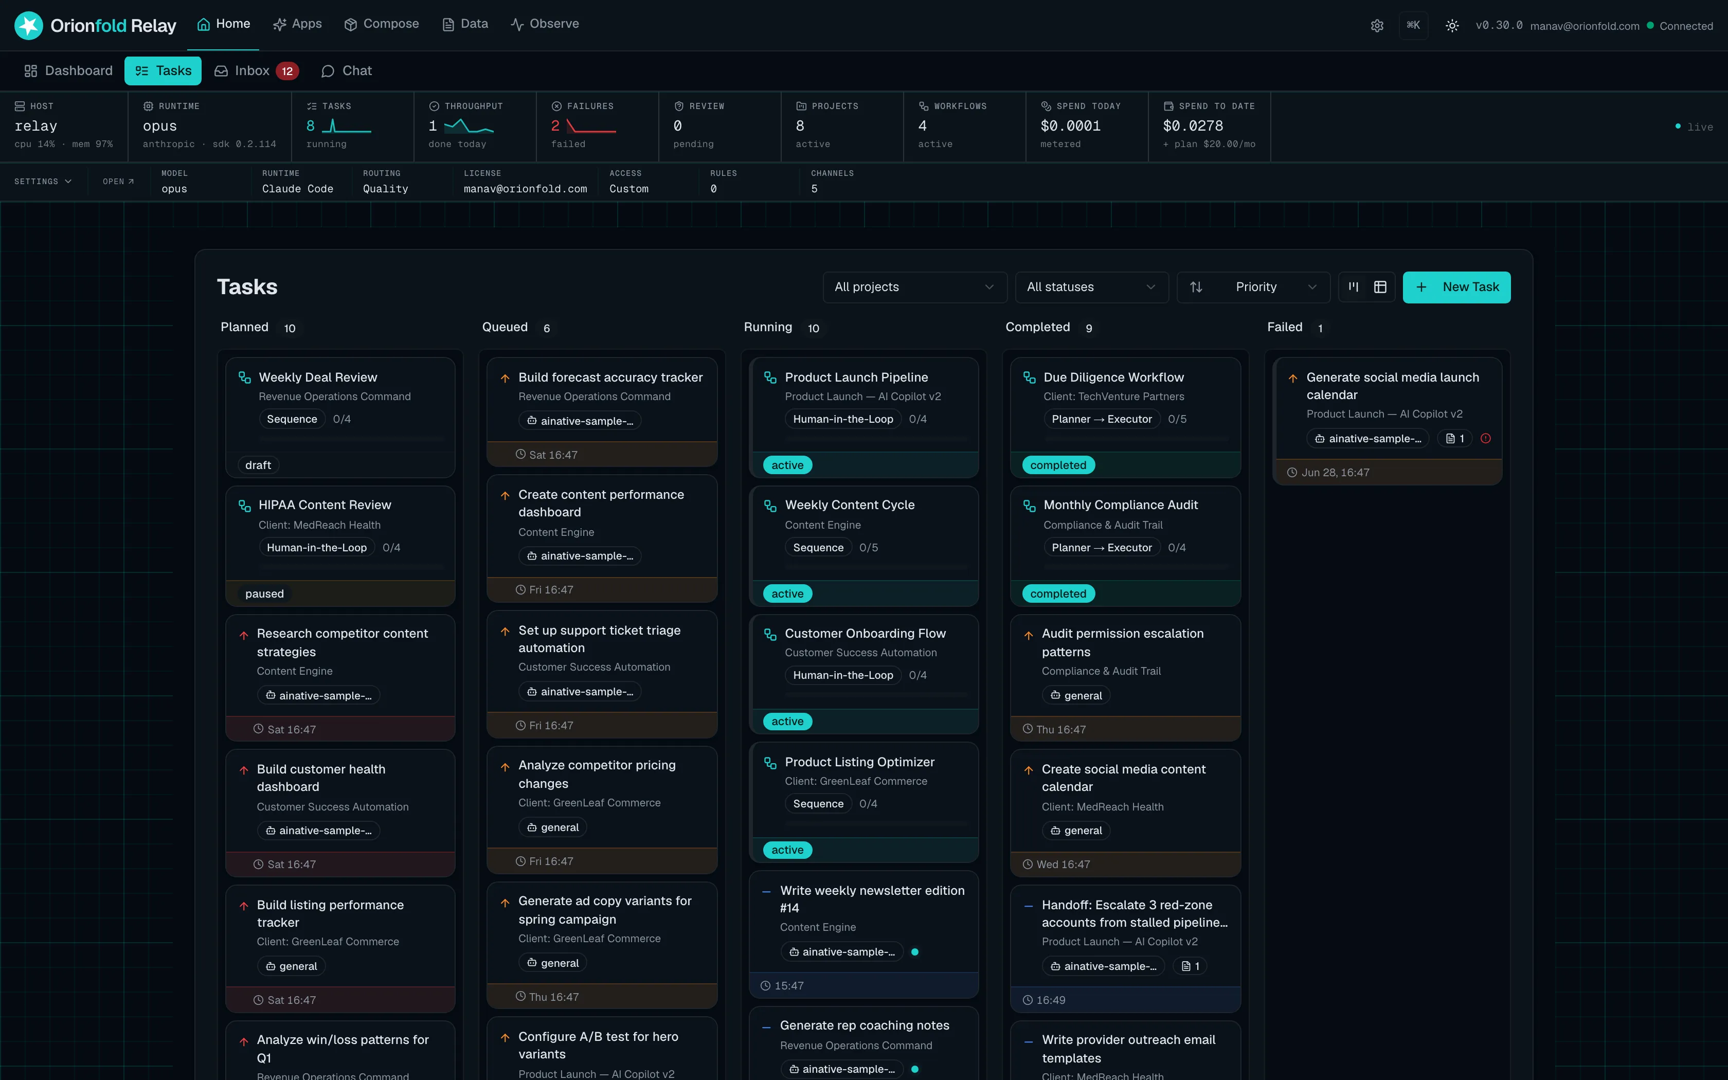Open Inbox with 12 badge
Viewport: 1728px width, 1080px height.
[257, 71]
